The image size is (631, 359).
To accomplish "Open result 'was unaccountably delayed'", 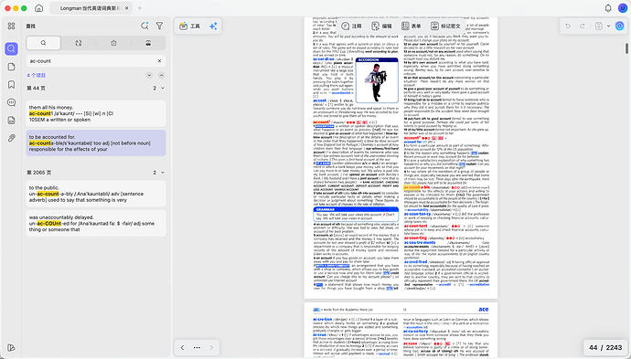I will [96, 223].
